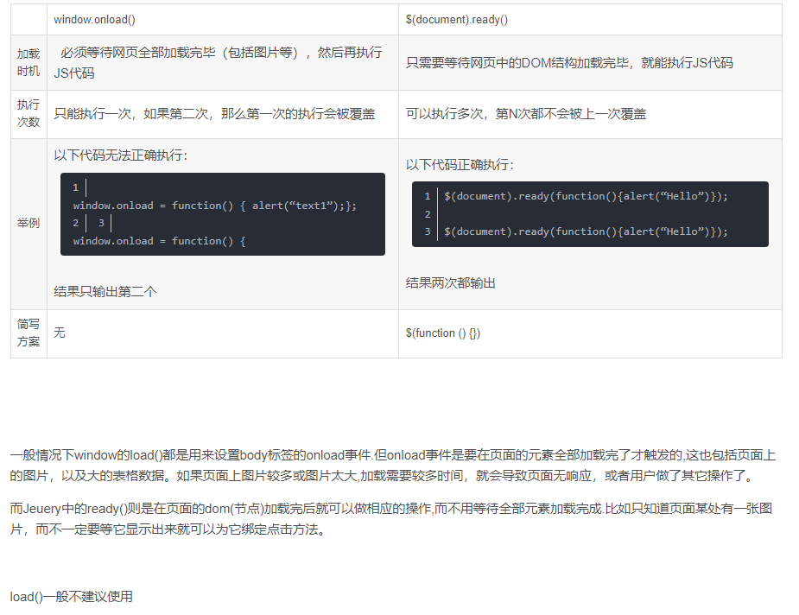
Task: Click the text '结果只输出第二个'
Action: point(105,291)
